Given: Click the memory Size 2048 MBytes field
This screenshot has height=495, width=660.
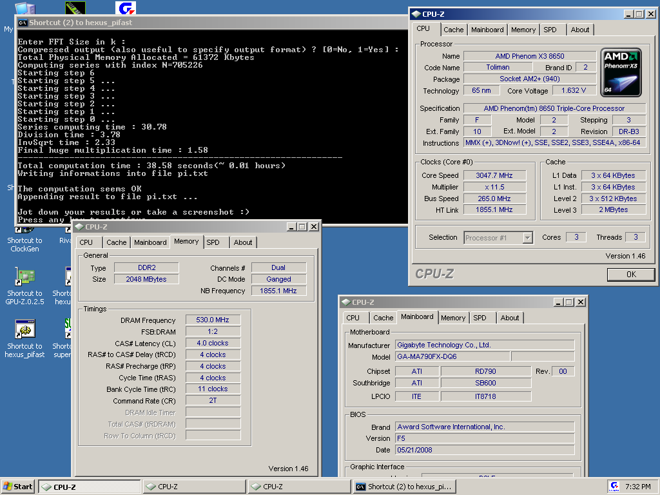Looking at the screenshot, I should [146, 279].
